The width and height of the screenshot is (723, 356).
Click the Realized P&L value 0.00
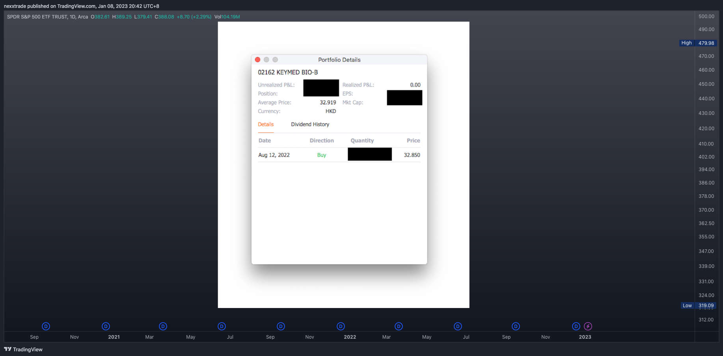tap(415, 85)
